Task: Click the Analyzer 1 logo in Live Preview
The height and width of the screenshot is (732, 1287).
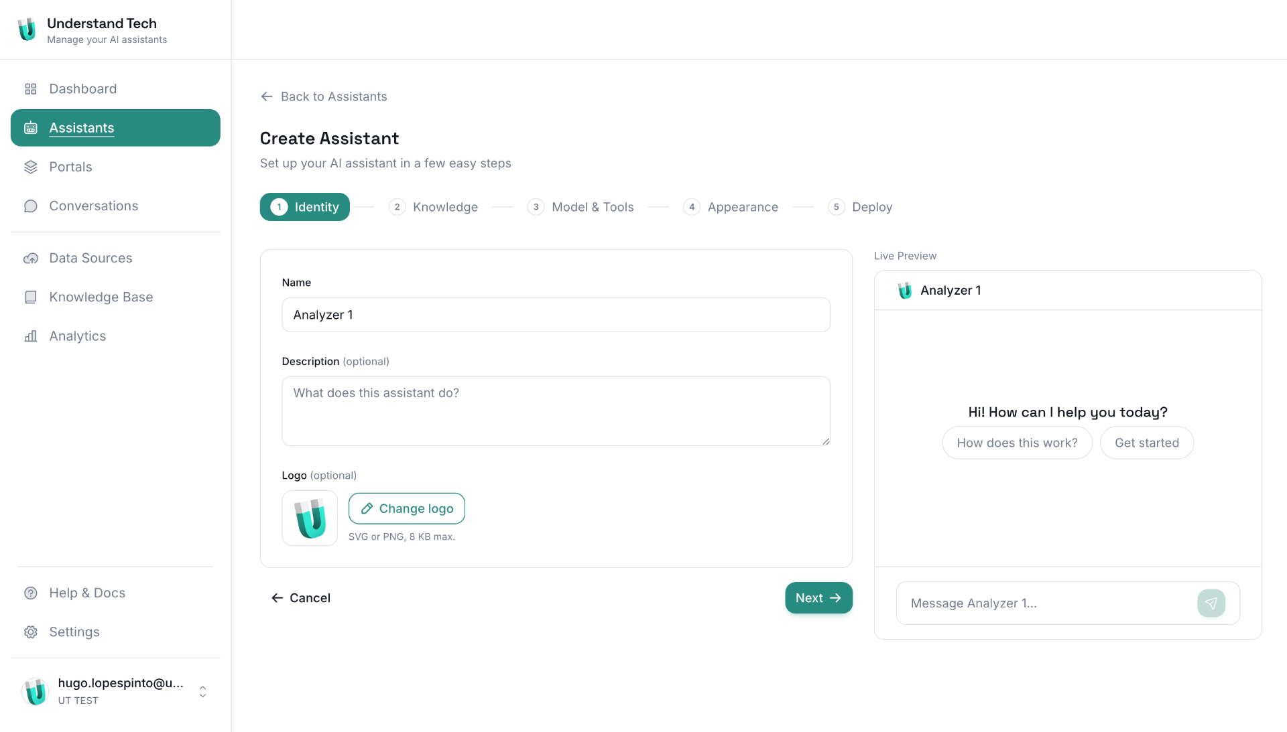Action: click(x=905, y=290)
